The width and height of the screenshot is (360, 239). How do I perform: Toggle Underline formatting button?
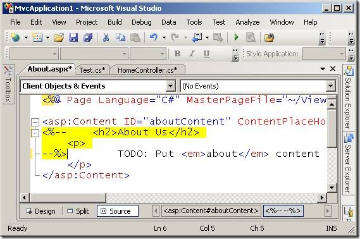[206, 54]
